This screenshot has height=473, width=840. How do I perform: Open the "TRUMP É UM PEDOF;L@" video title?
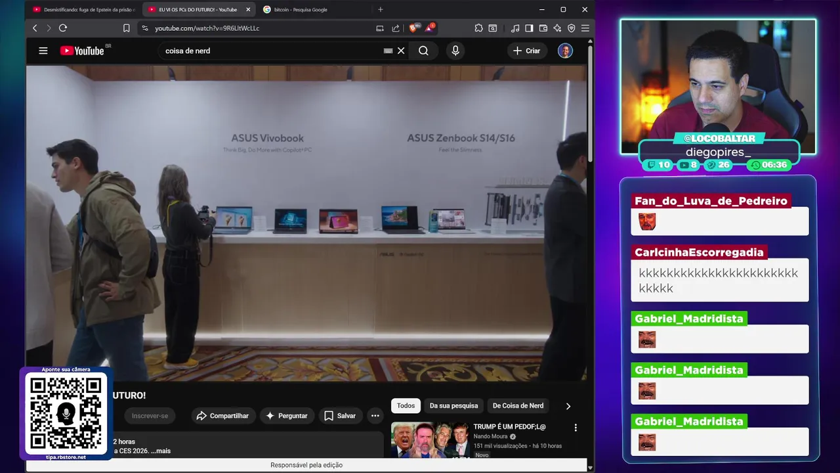509,427
